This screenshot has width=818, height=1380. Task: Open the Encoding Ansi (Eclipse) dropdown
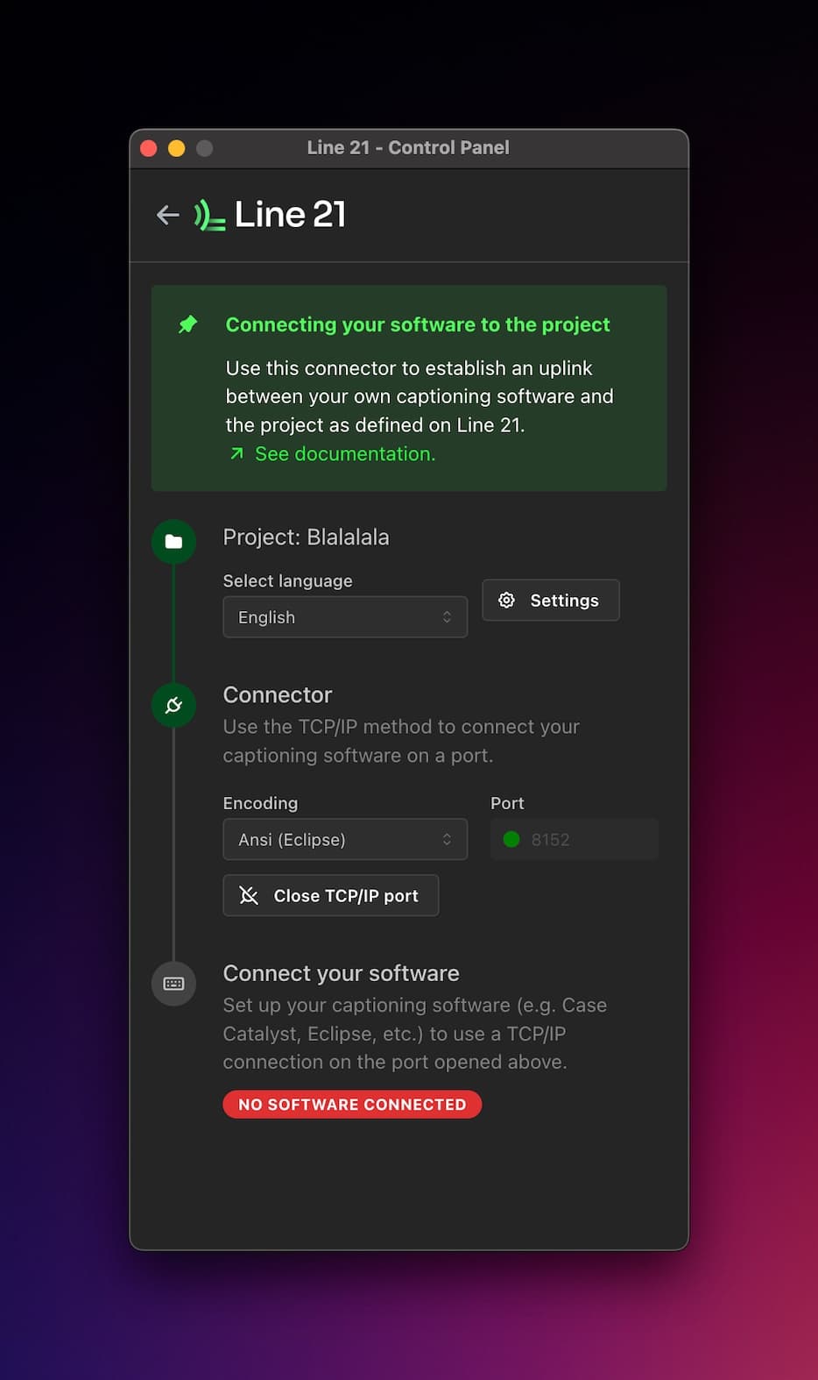345,840
